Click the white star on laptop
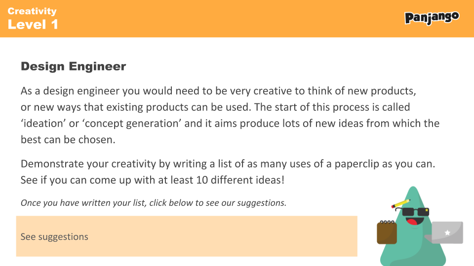 click(x=447, y=233)
